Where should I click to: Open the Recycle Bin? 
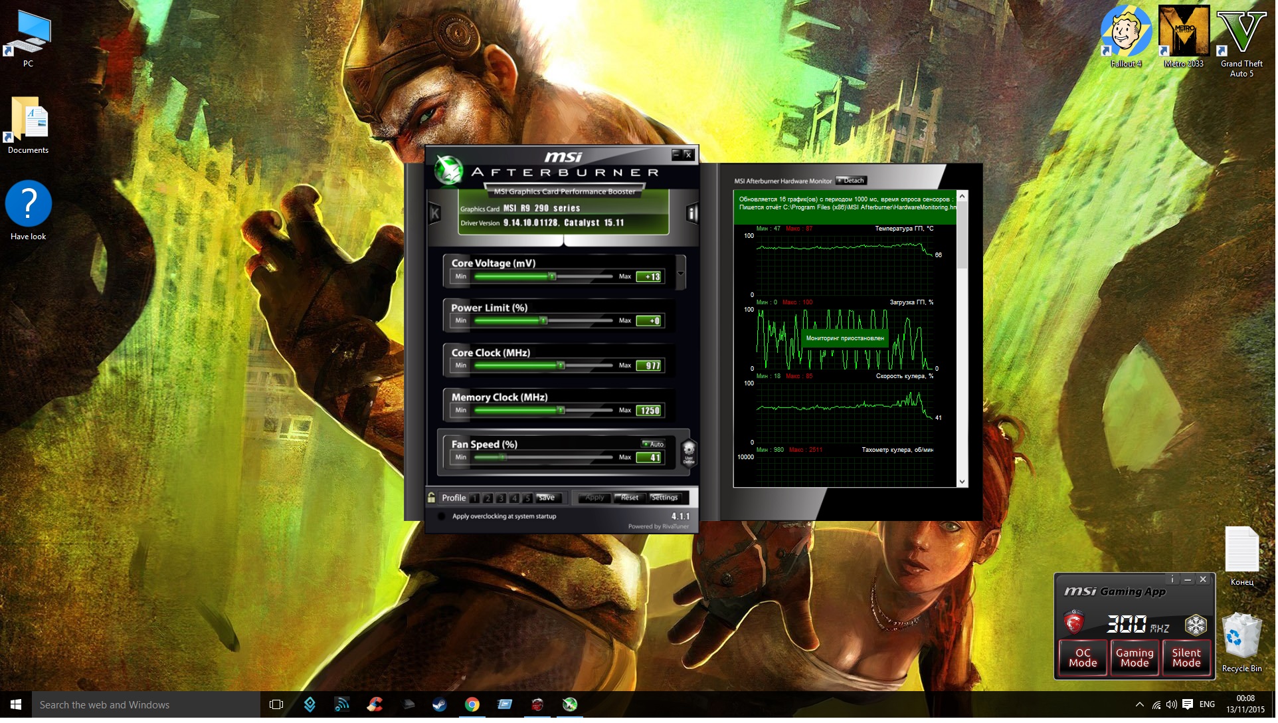click(1242, 643)
